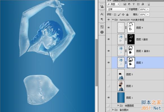The height and width of the screenshot is (112, 164).
Task: Click the canvas vertical scrollbar
Action: click(96, 62)
